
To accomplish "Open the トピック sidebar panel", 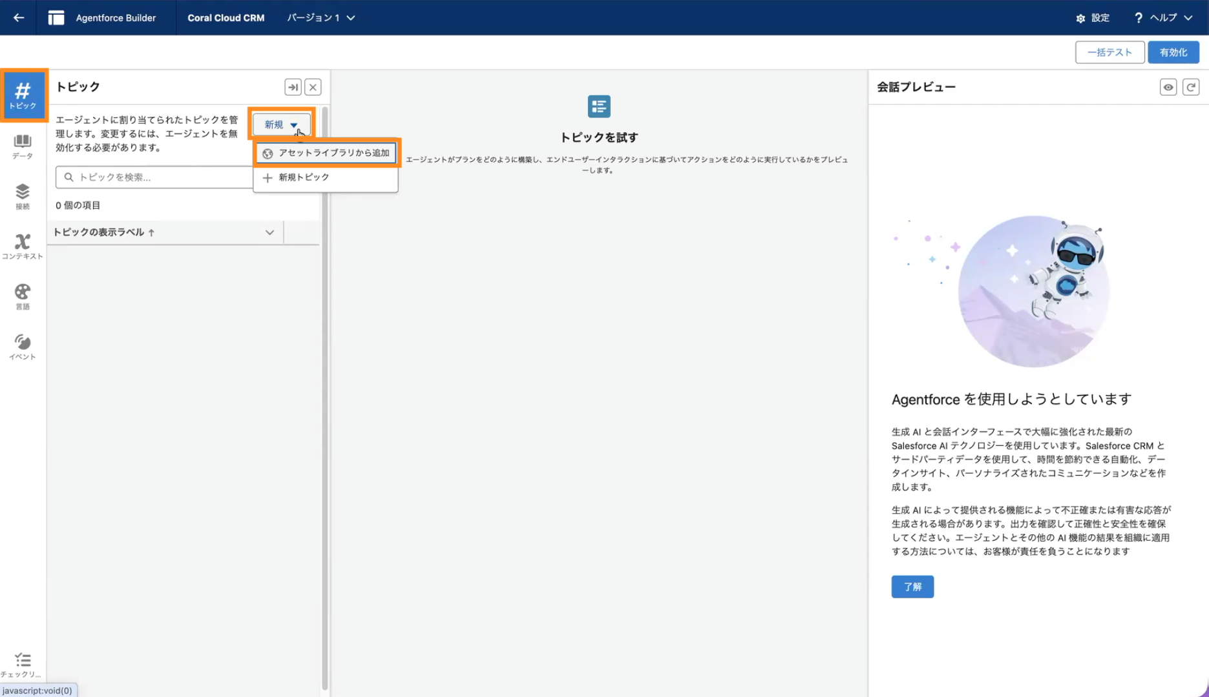I will [x=23, y=95].
